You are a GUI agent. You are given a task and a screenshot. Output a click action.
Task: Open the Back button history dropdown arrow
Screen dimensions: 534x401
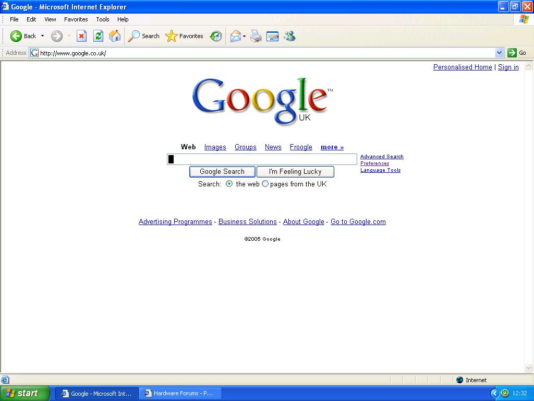pos(42,36)
